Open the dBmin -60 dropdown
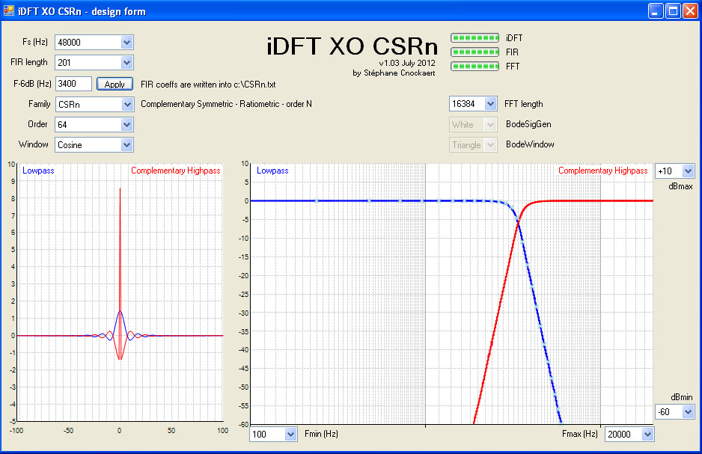The image size is (702, 454). pos(688,412)
